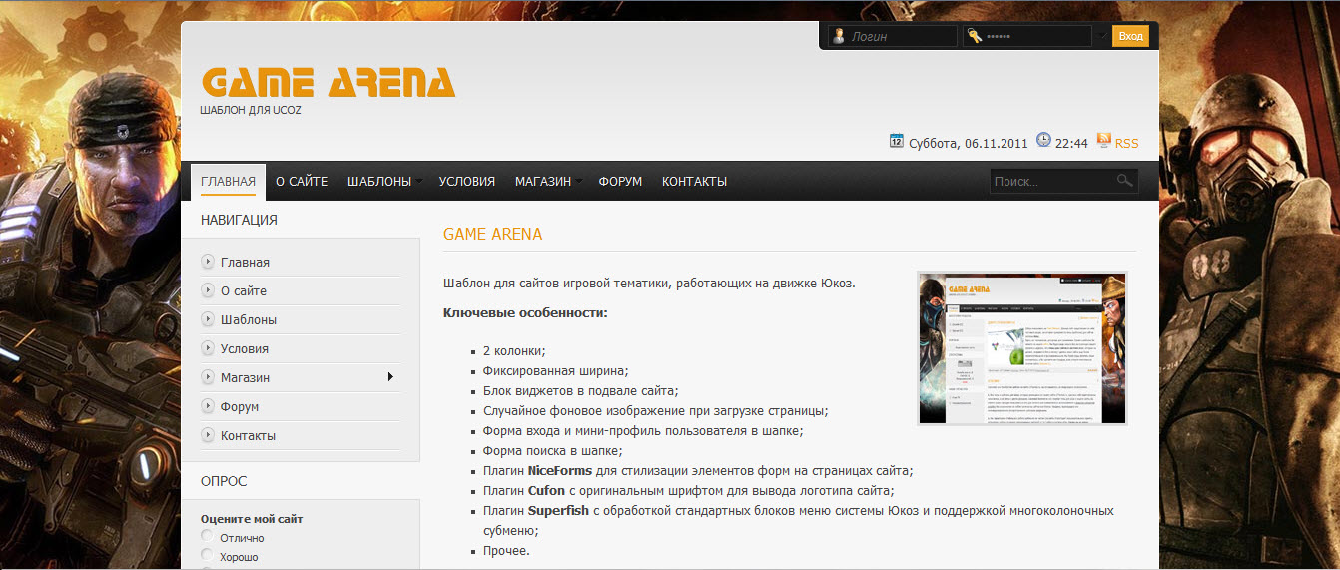Image resolution: width=1340 pixels, height=570 pixels.
Task: Go to Условия in the sidebar navigation
Action: point(245,349)
